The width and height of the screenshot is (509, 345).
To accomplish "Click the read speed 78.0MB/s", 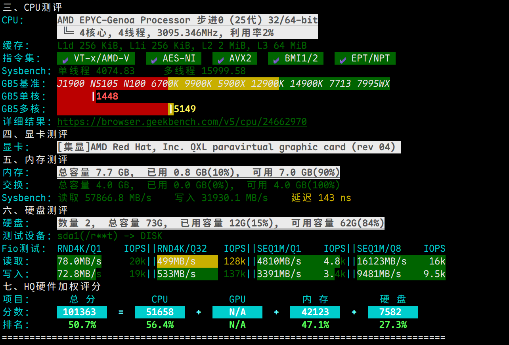I will point(79,261).
